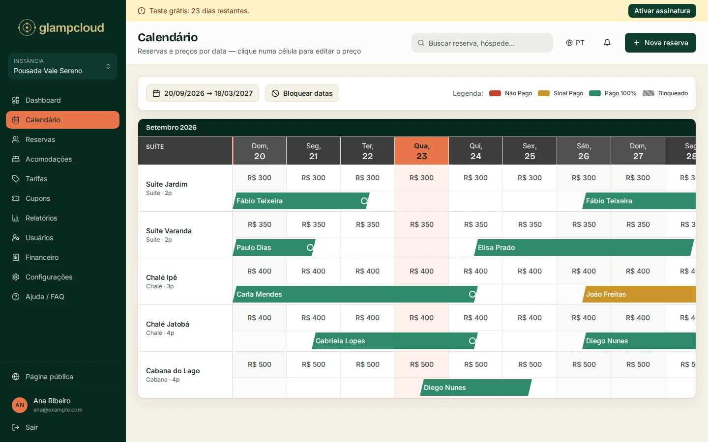Open Carla Mendes reservation bar
This screenshot has height=442, width=708.
355,294
